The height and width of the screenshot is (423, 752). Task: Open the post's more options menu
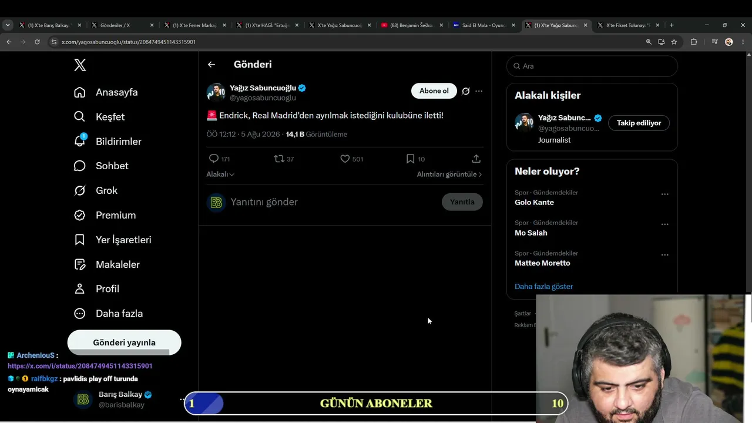479,91
